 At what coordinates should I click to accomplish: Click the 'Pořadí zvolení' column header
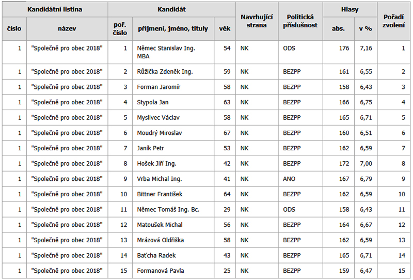click(394, 21)
